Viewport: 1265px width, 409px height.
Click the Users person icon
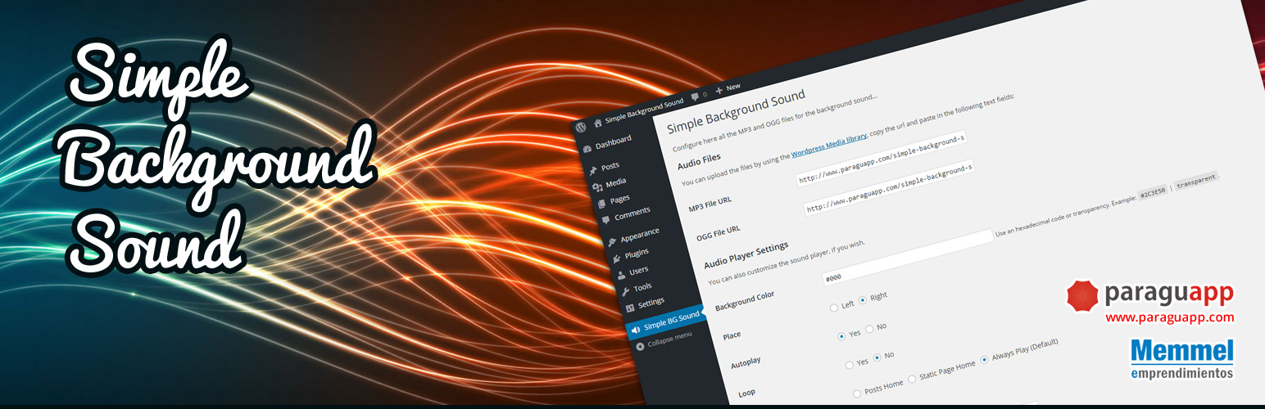[x=621, y=275]
